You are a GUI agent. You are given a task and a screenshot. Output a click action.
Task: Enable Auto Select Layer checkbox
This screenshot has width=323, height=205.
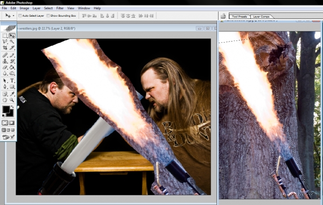[20, 16]
